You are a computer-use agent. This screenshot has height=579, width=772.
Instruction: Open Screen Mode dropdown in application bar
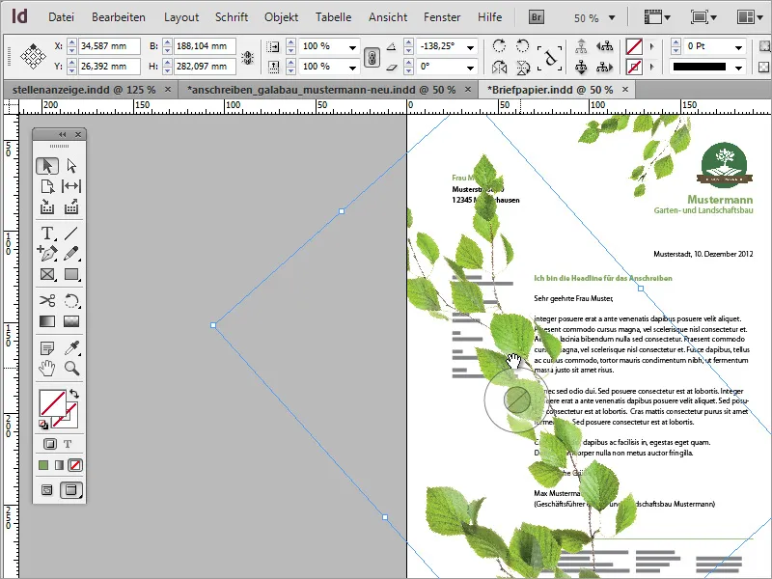pos(704,17)
